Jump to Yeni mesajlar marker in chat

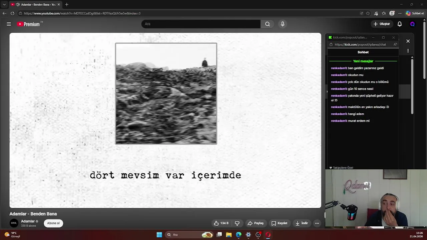(x=363, y=61)
